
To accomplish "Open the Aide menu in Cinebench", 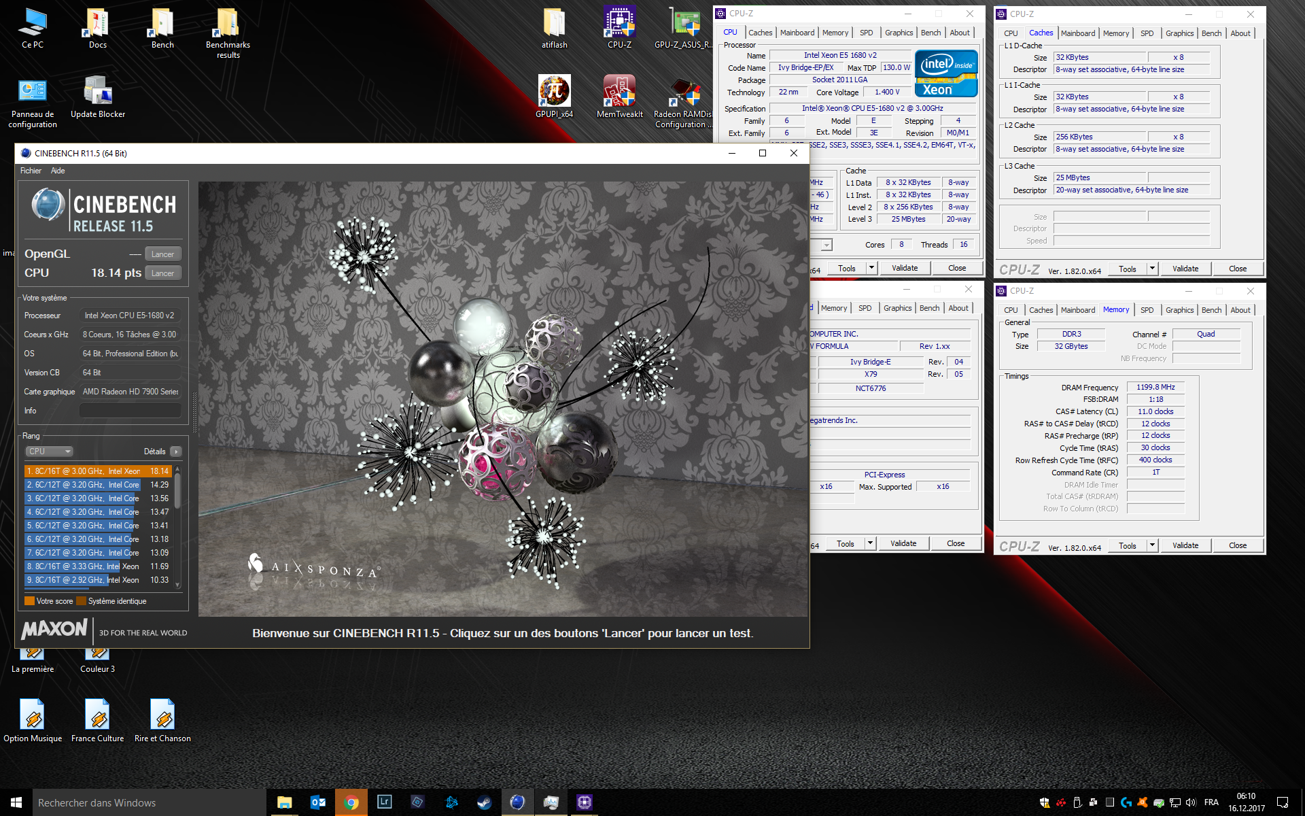I will (58, 171).
